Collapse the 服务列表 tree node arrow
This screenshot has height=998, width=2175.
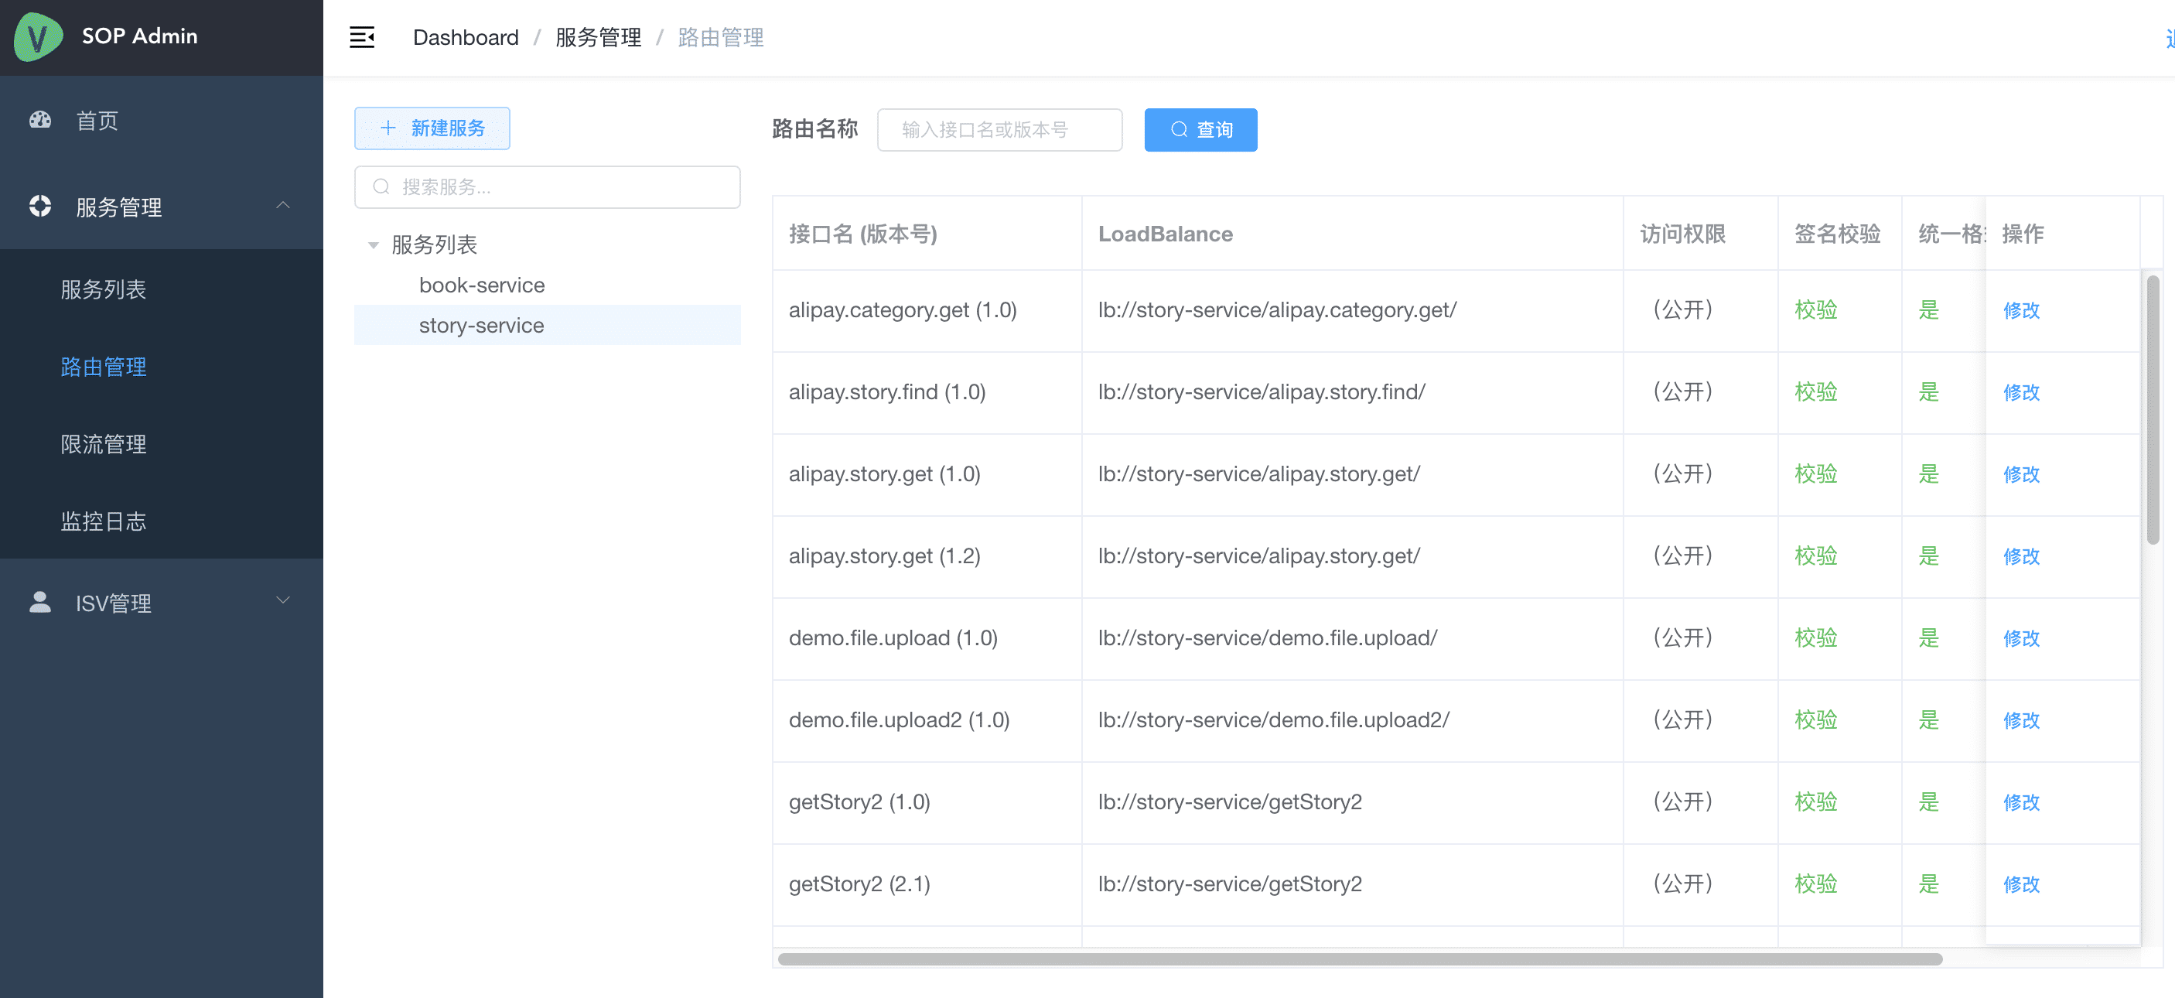point(373,244)
